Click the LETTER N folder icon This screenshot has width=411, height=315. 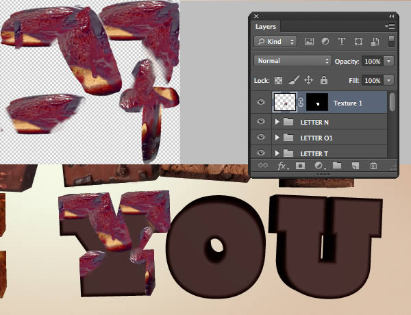pyautogui.click(x=288, y=122)
